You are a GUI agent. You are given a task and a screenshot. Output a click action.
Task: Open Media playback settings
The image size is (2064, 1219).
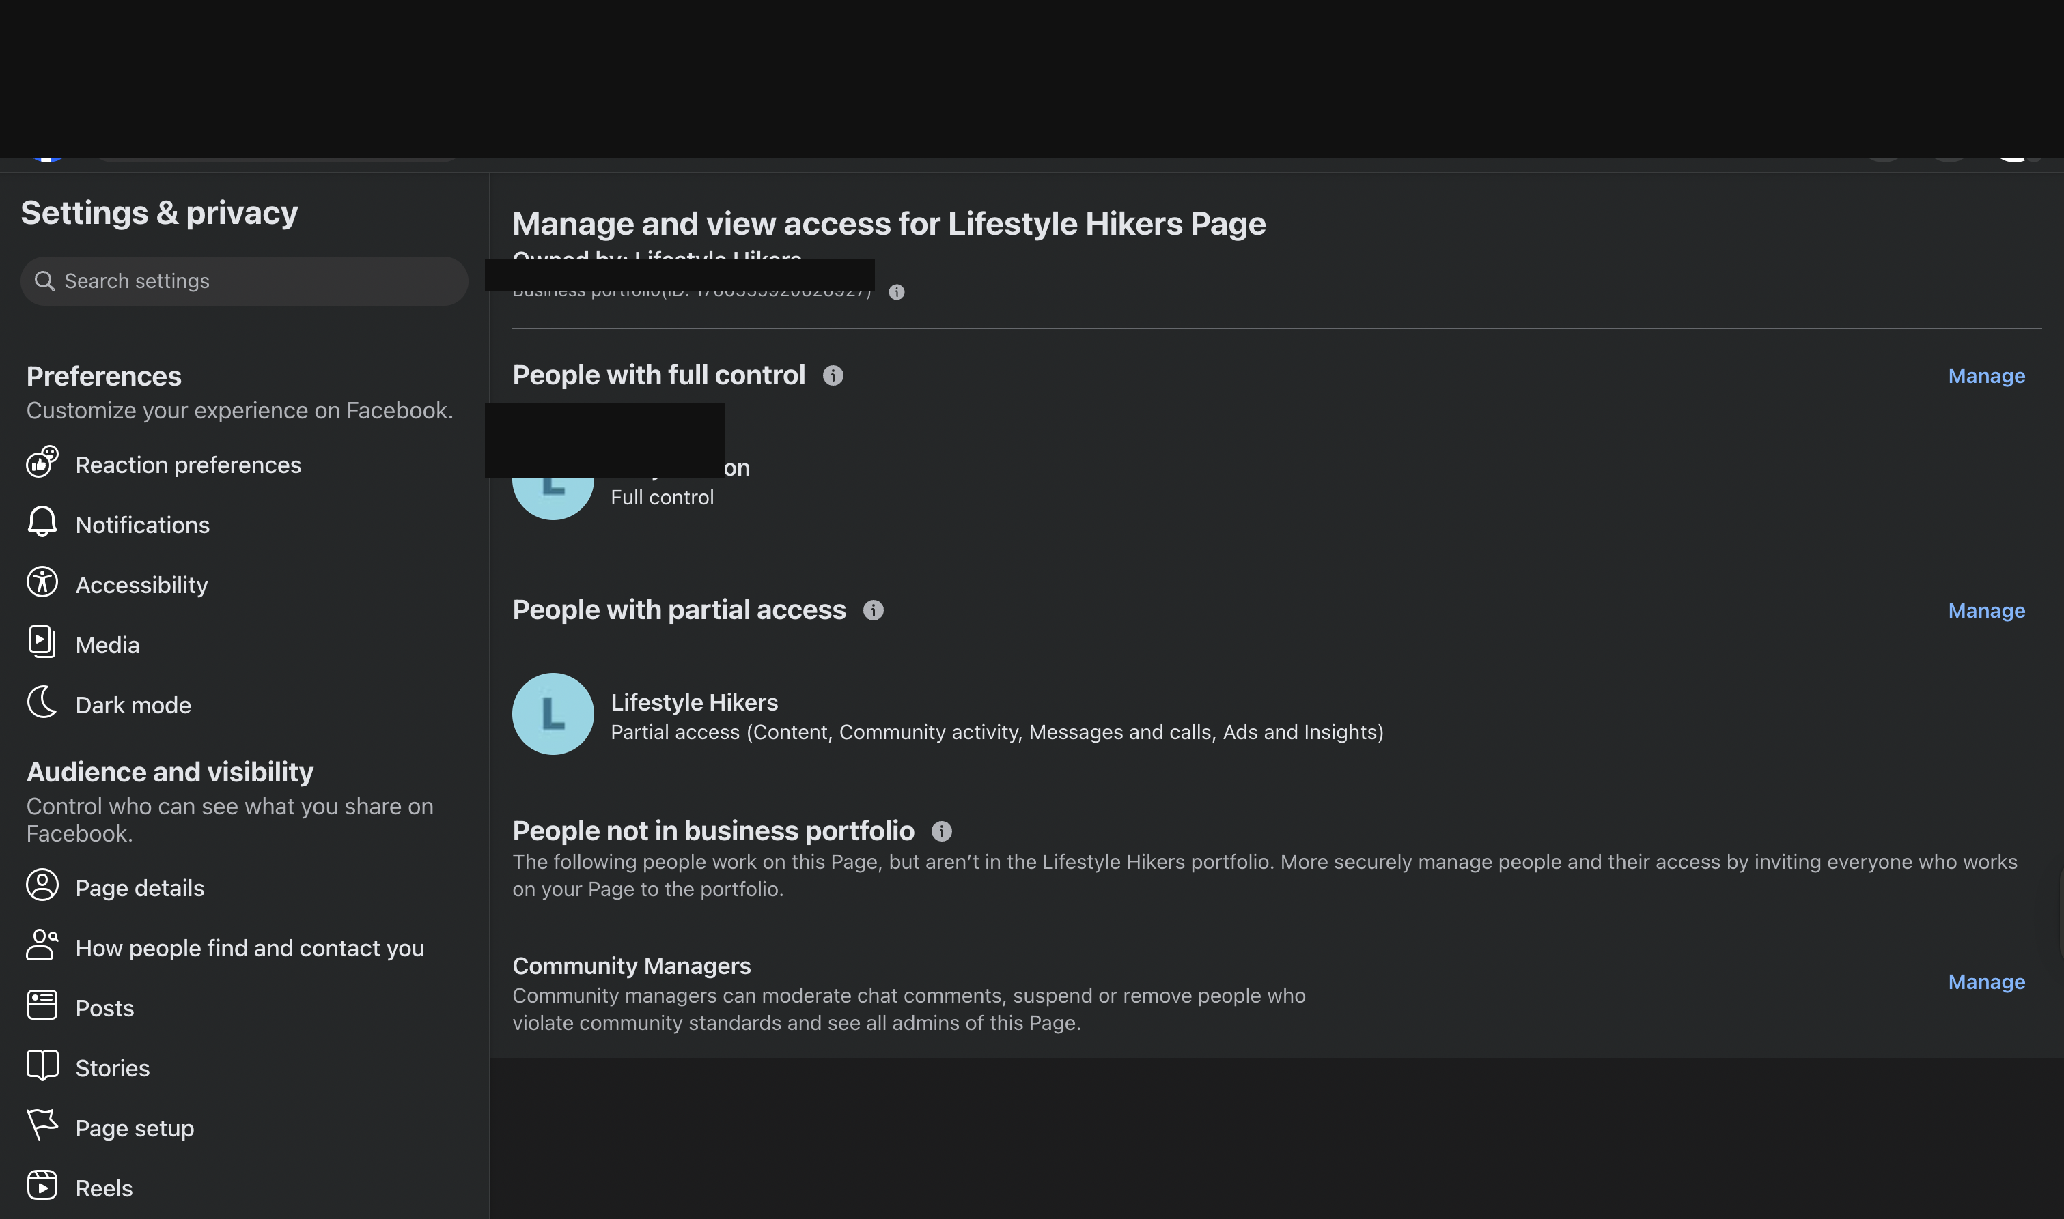point(108,644)
